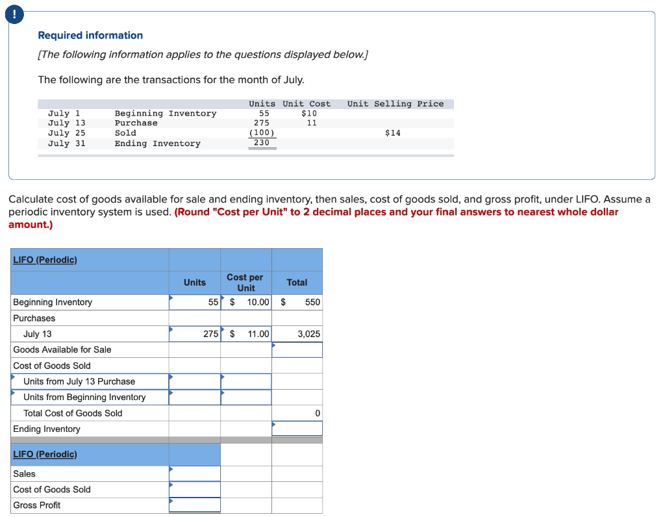The width and height of the screenshot is (665, 517).
Task: Select the July 13 cost per unit 11.00 cell
Action: [x=246, y=334]
